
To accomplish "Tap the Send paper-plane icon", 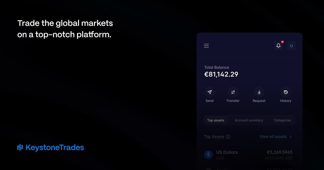I will (x=210, y=92).
